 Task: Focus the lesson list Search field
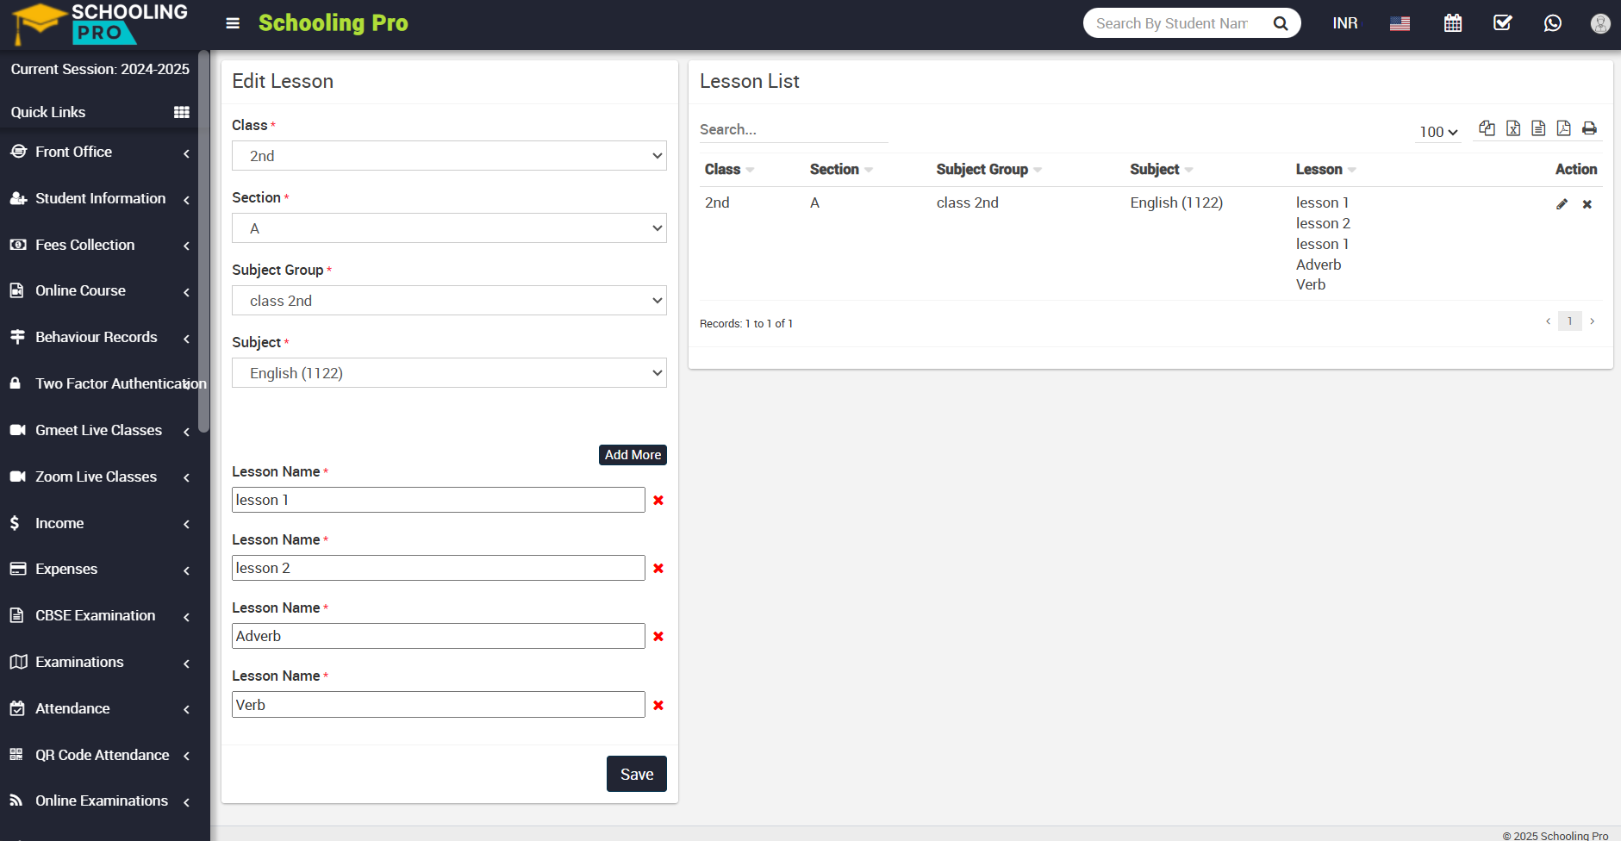794,129
